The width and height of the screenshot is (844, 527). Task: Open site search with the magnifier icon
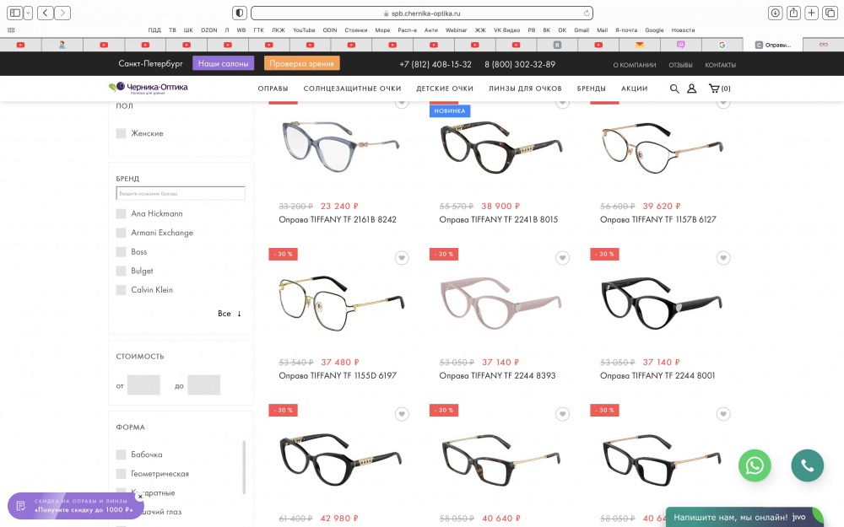(x=674, y=89)
